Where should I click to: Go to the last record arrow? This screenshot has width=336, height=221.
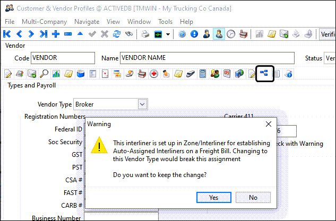[44, 34]
